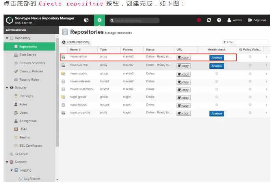Viewport: 275px width, 190px height.
Task: Copy URL of nuget.org-proxy repository
Action: point(184,113)
